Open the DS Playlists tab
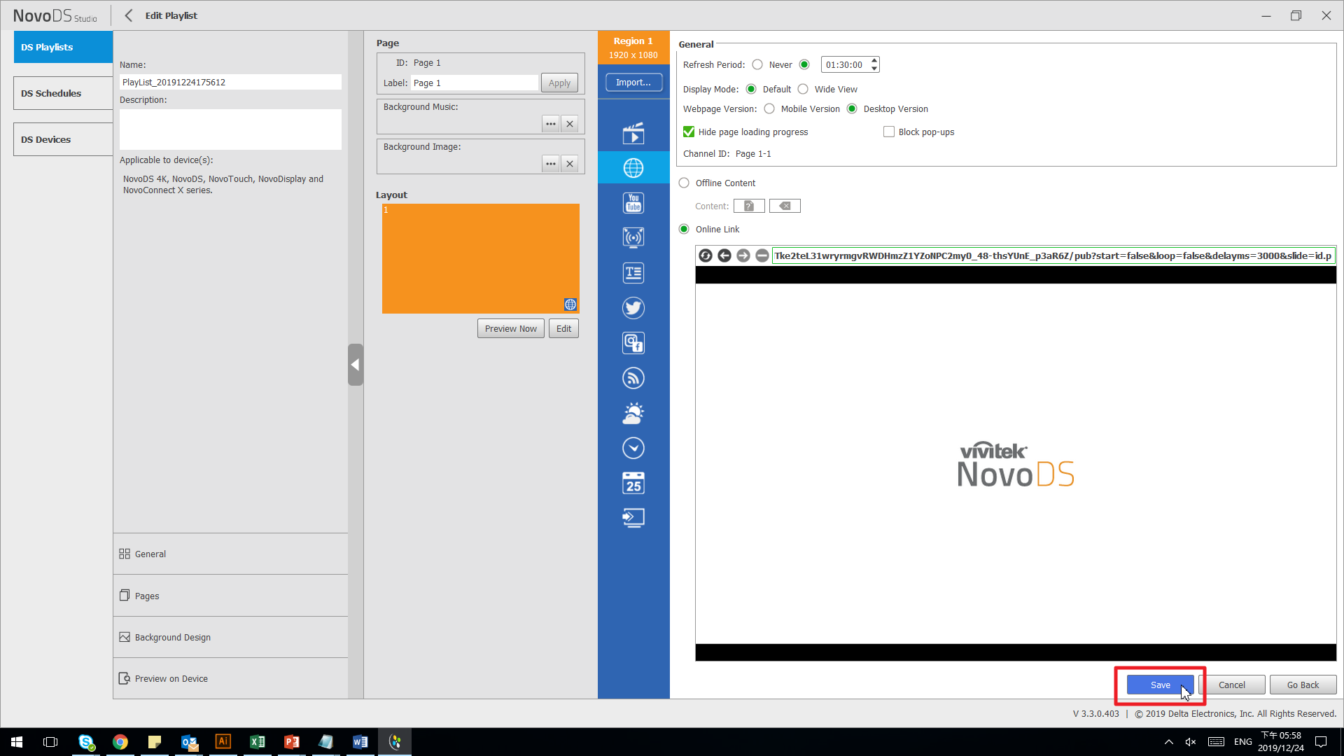The width and height of the screenshot is (1344, 756). tap(63, 47)
